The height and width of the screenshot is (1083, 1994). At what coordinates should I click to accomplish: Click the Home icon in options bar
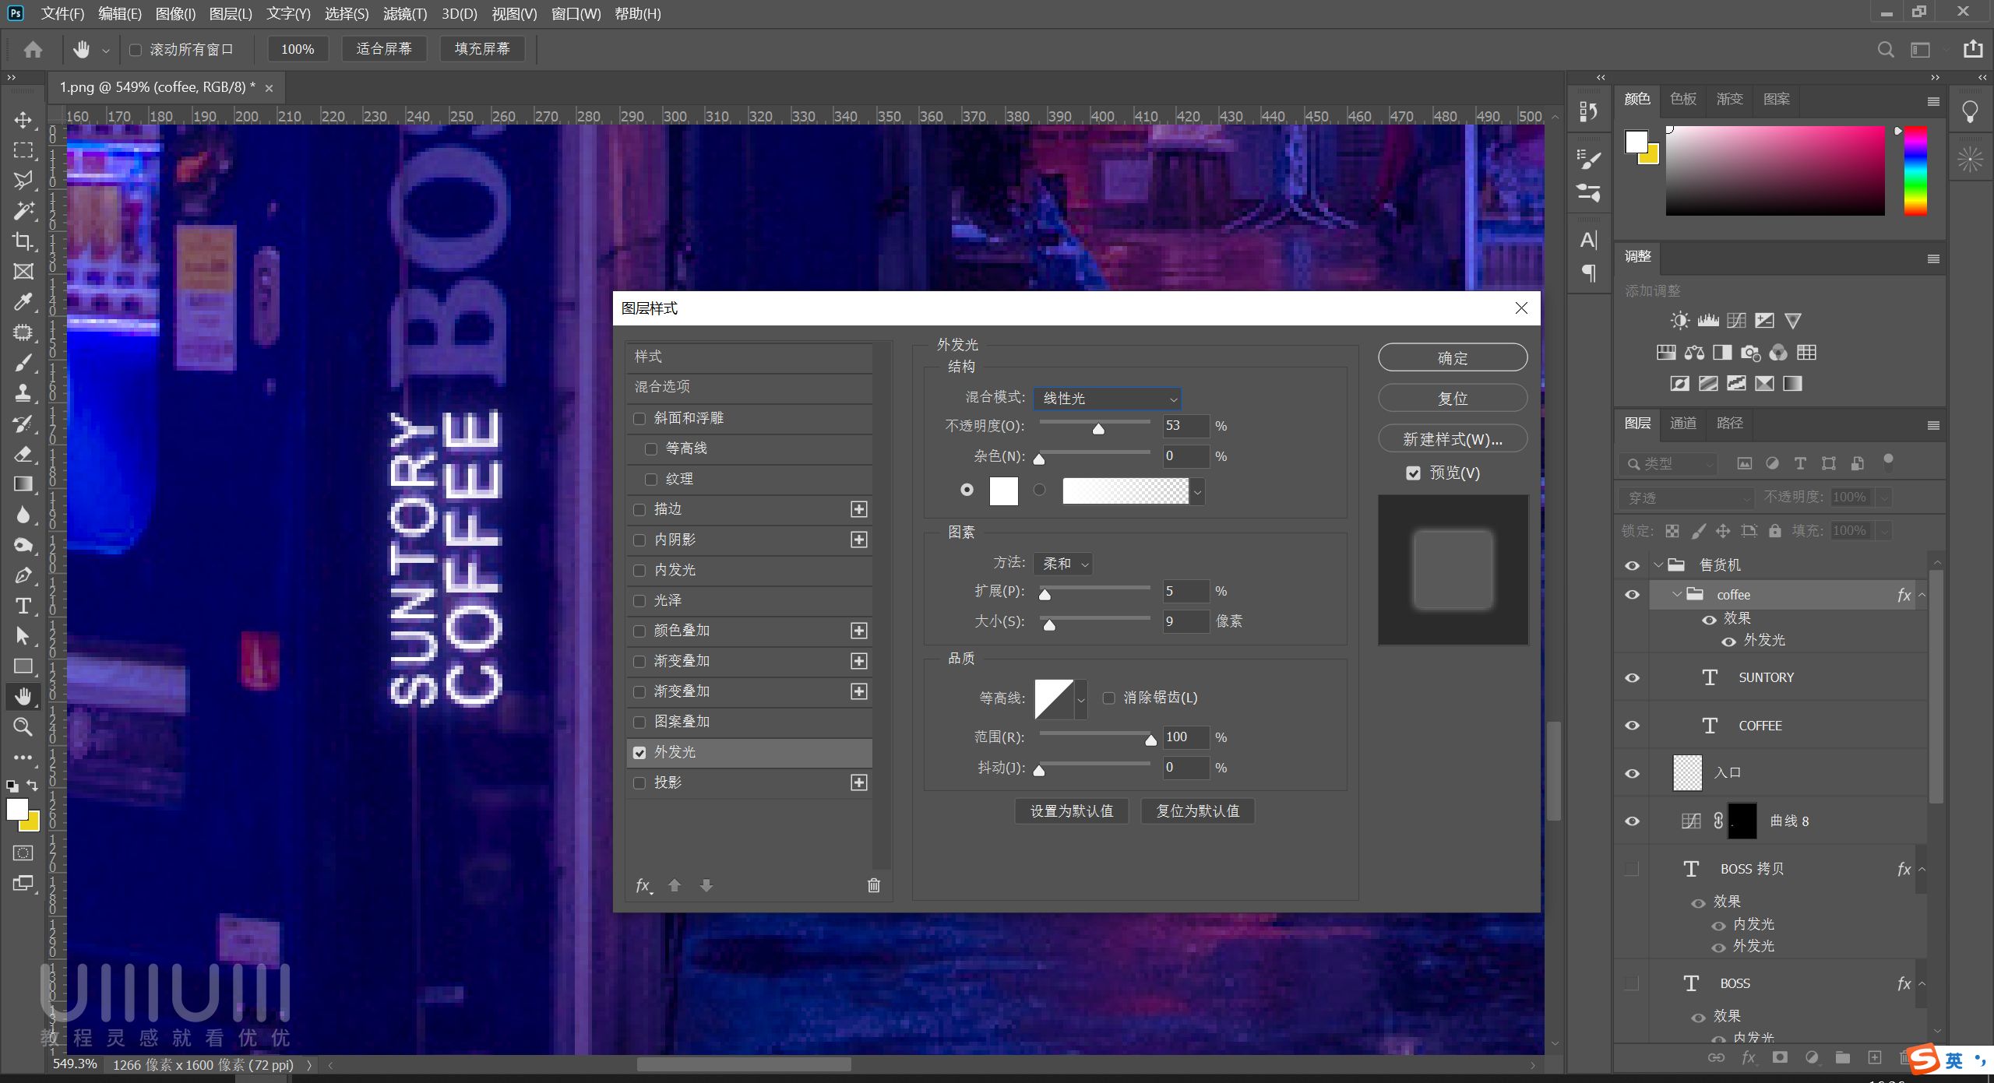33,50
